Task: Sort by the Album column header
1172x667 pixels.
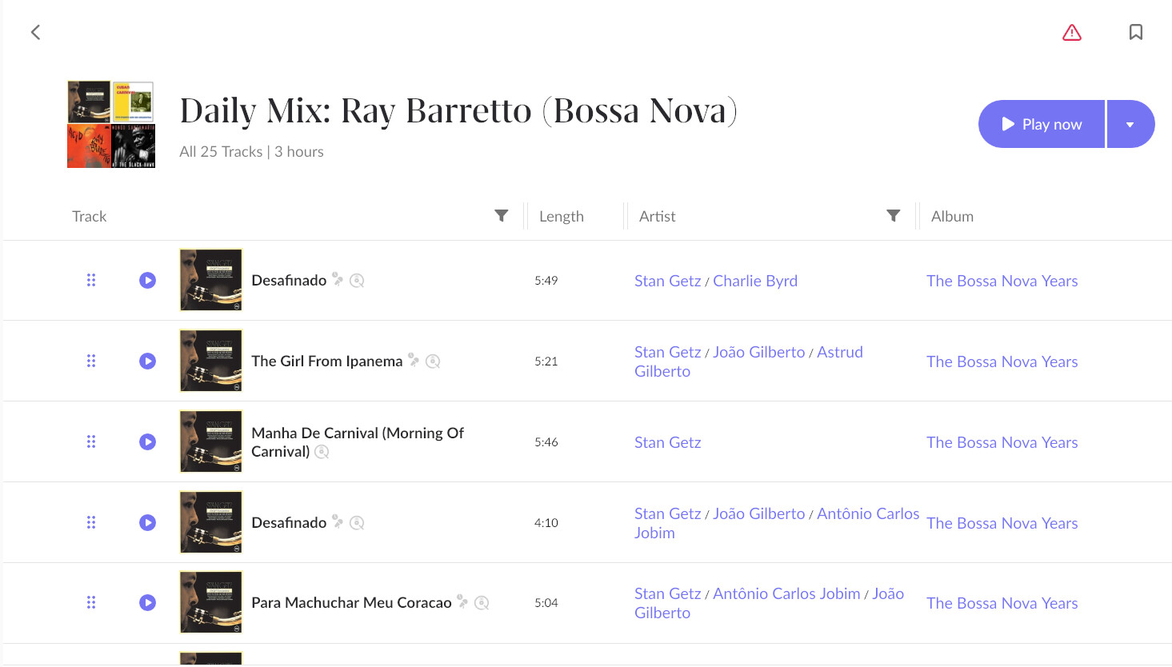Action: pyautogui.click(x=952, y=216)
